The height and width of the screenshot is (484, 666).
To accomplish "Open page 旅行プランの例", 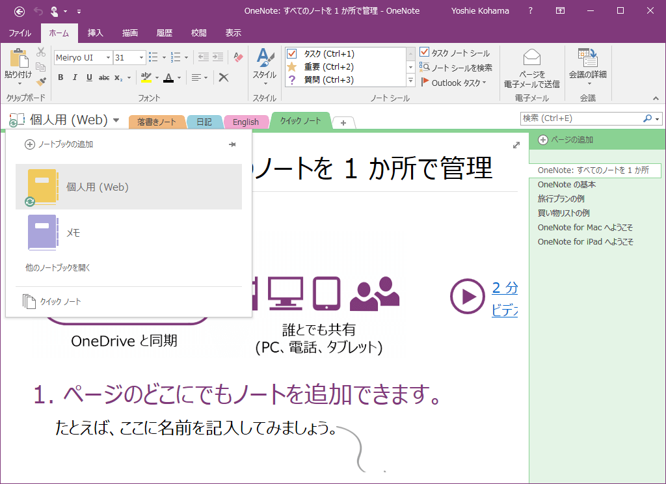I will coord(561,199).
